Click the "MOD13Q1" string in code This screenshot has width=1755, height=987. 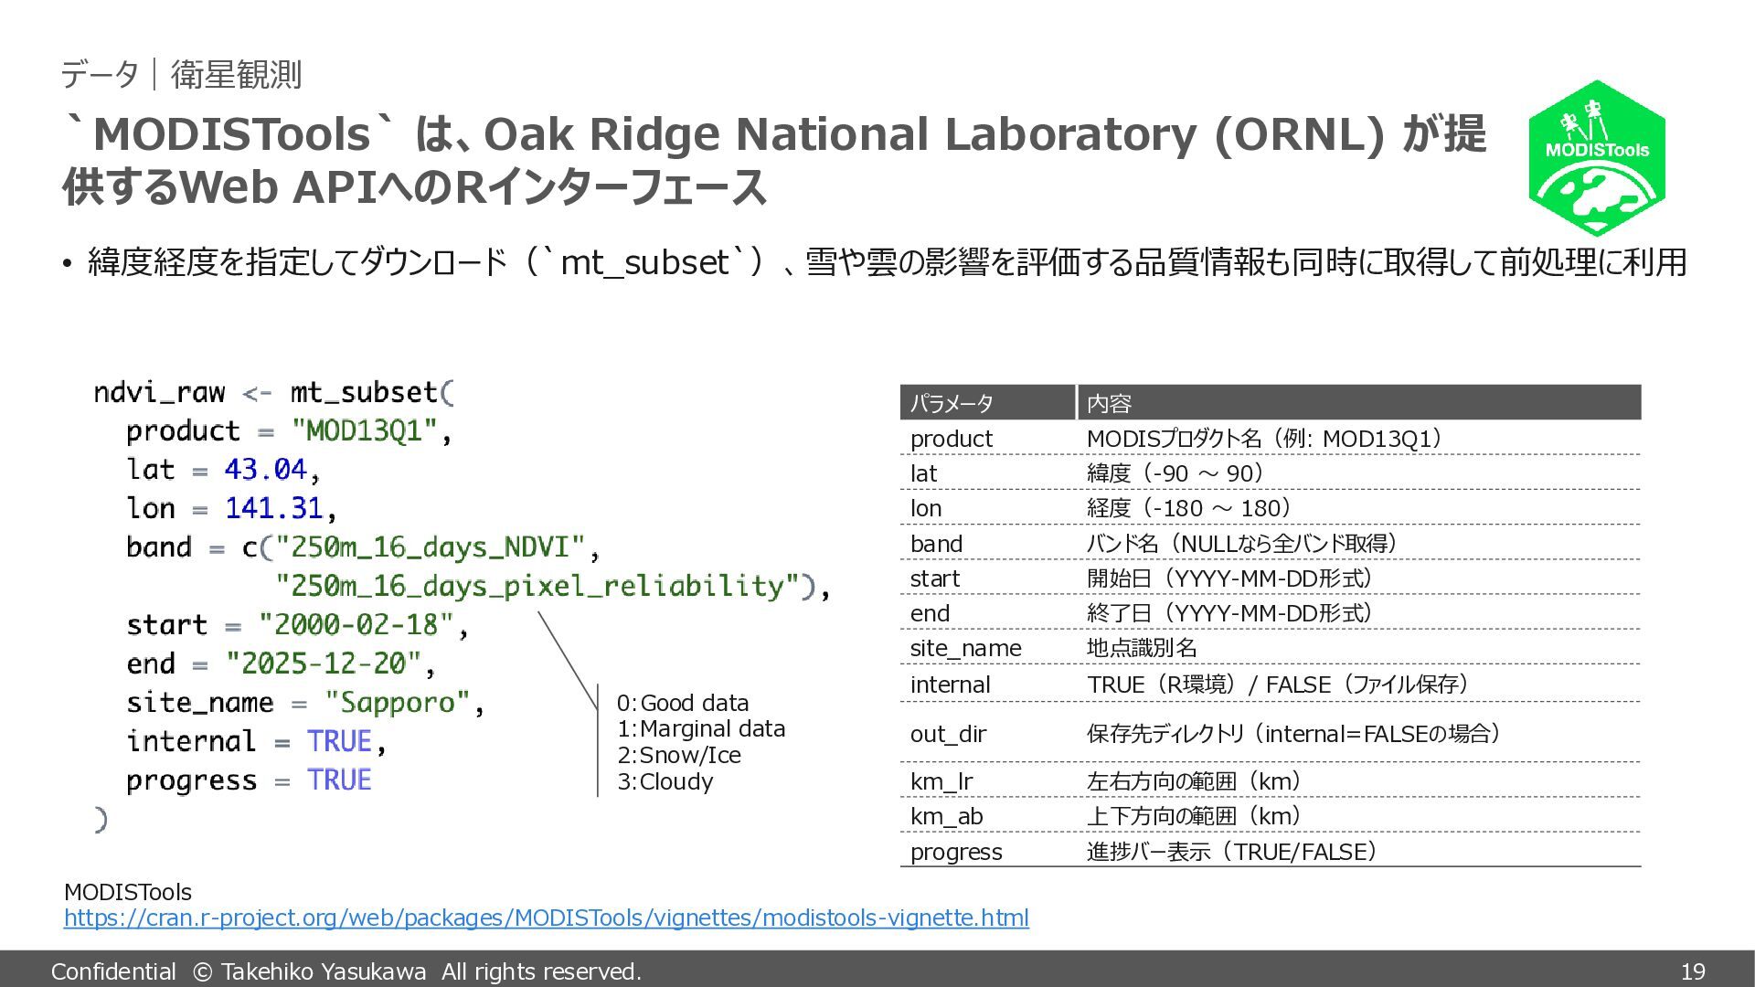tap(364, 430)
